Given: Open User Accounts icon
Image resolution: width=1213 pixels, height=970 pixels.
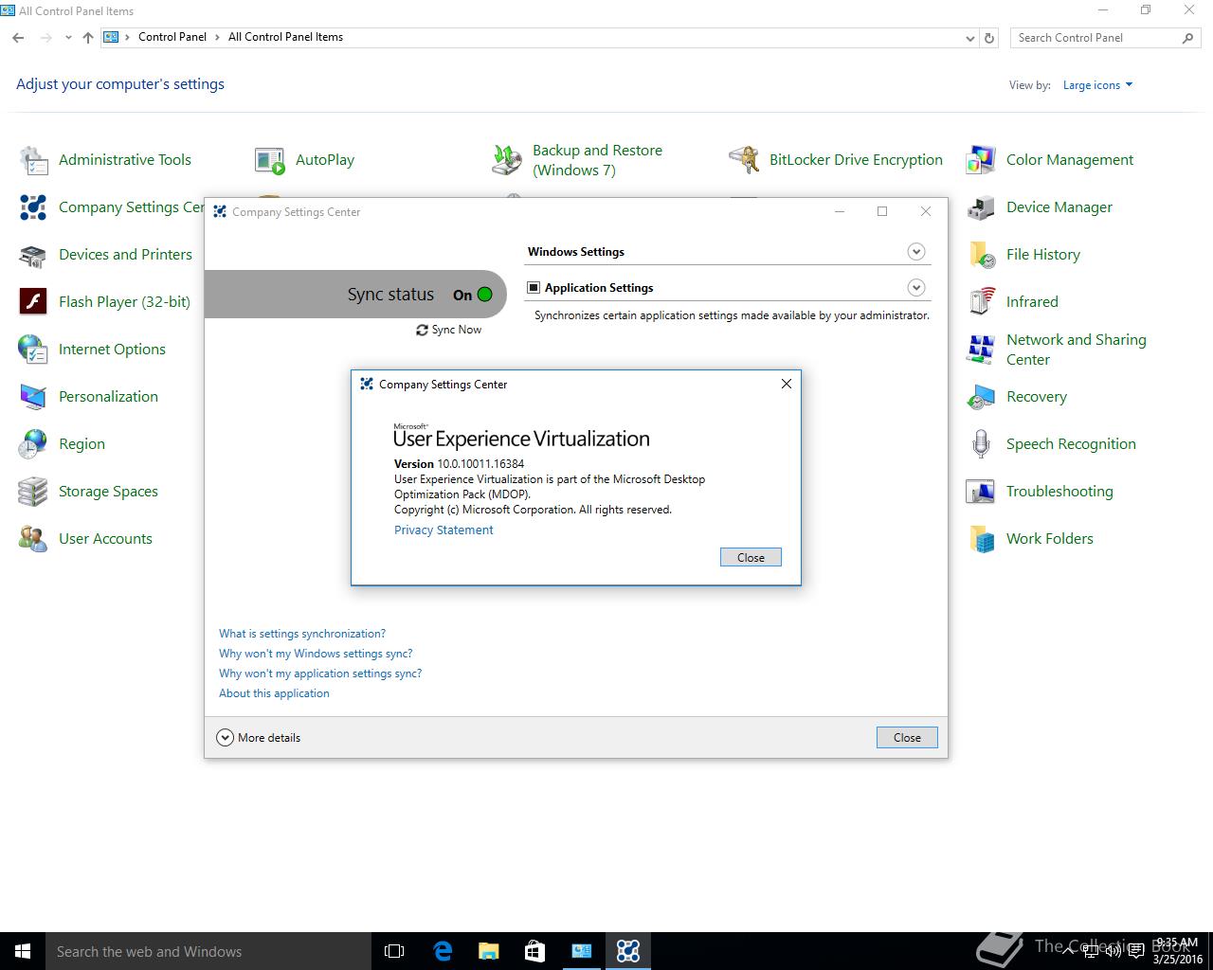Looking at the screenshot, I should [x=34, y=539].
